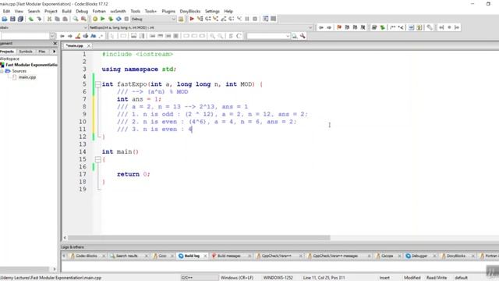Viewport: 499px width, 281px height.
Task: Close the Management panel
Action: tap(55, 43)
